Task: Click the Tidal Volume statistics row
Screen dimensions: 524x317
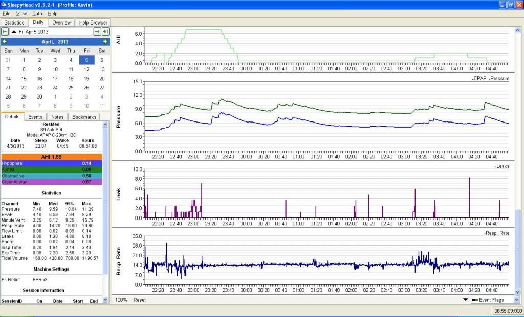Action: pyautogui.click(x=50, y=258)
